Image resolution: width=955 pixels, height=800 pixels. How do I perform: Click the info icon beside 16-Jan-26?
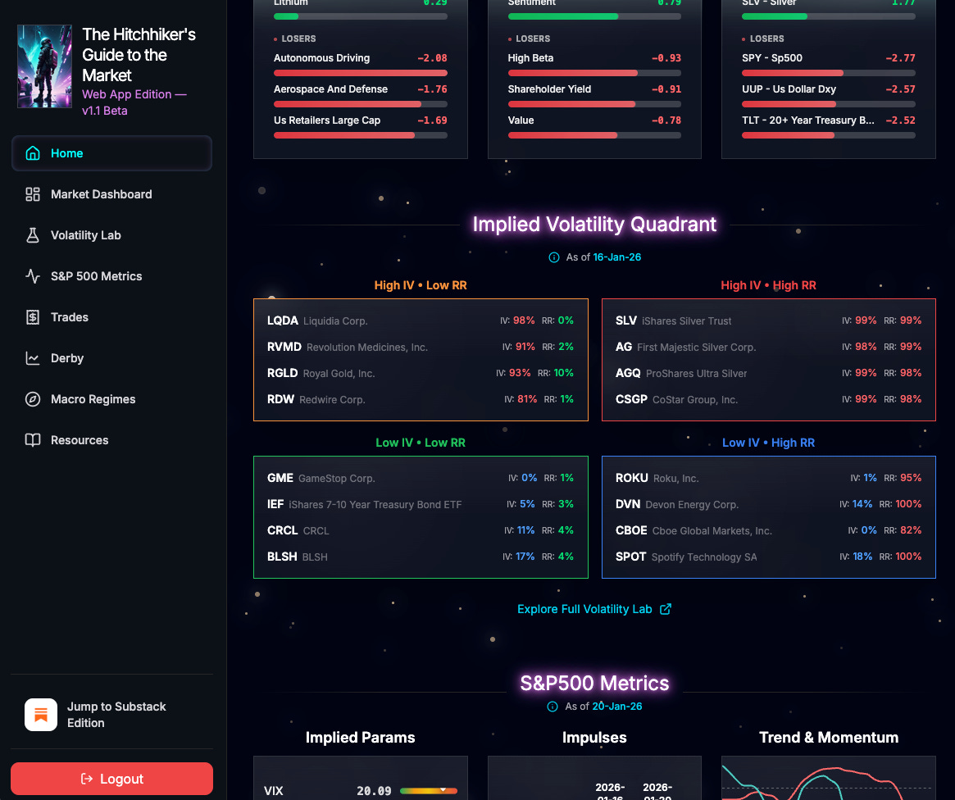(554, 257)
